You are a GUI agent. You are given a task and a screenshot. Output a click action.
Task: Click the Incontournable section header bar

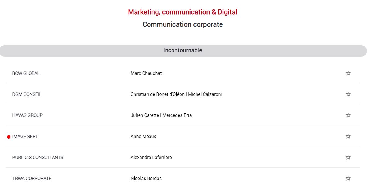coord(183,51)
